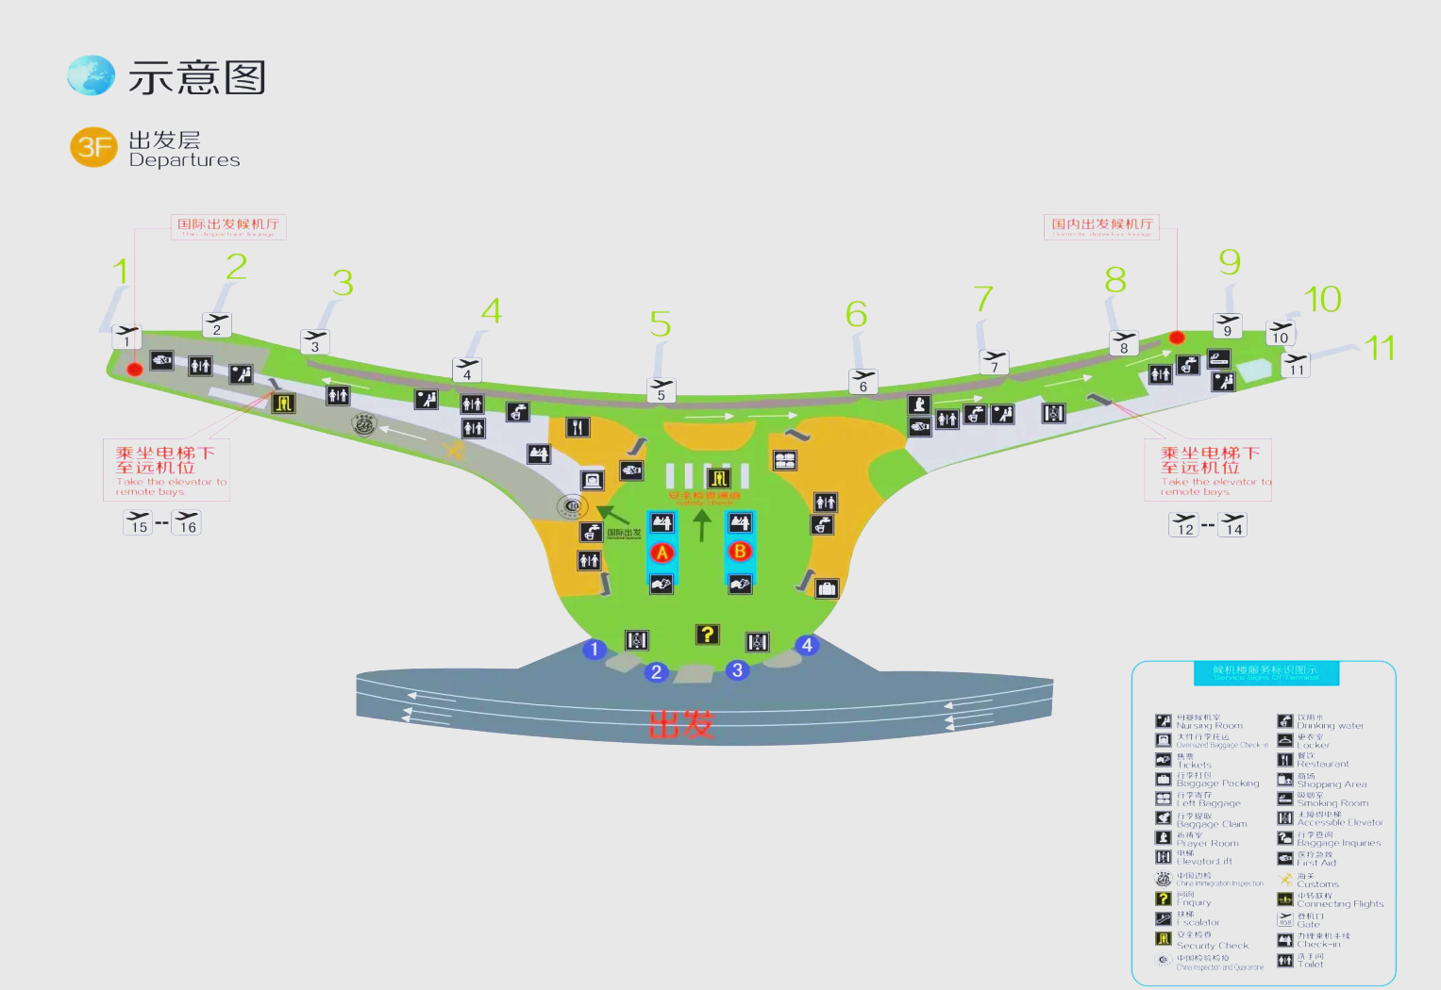The width and height of the screenshot is (1441, 990).
Task: Click the Tickets icon below island B
Action: pos(741,584)
